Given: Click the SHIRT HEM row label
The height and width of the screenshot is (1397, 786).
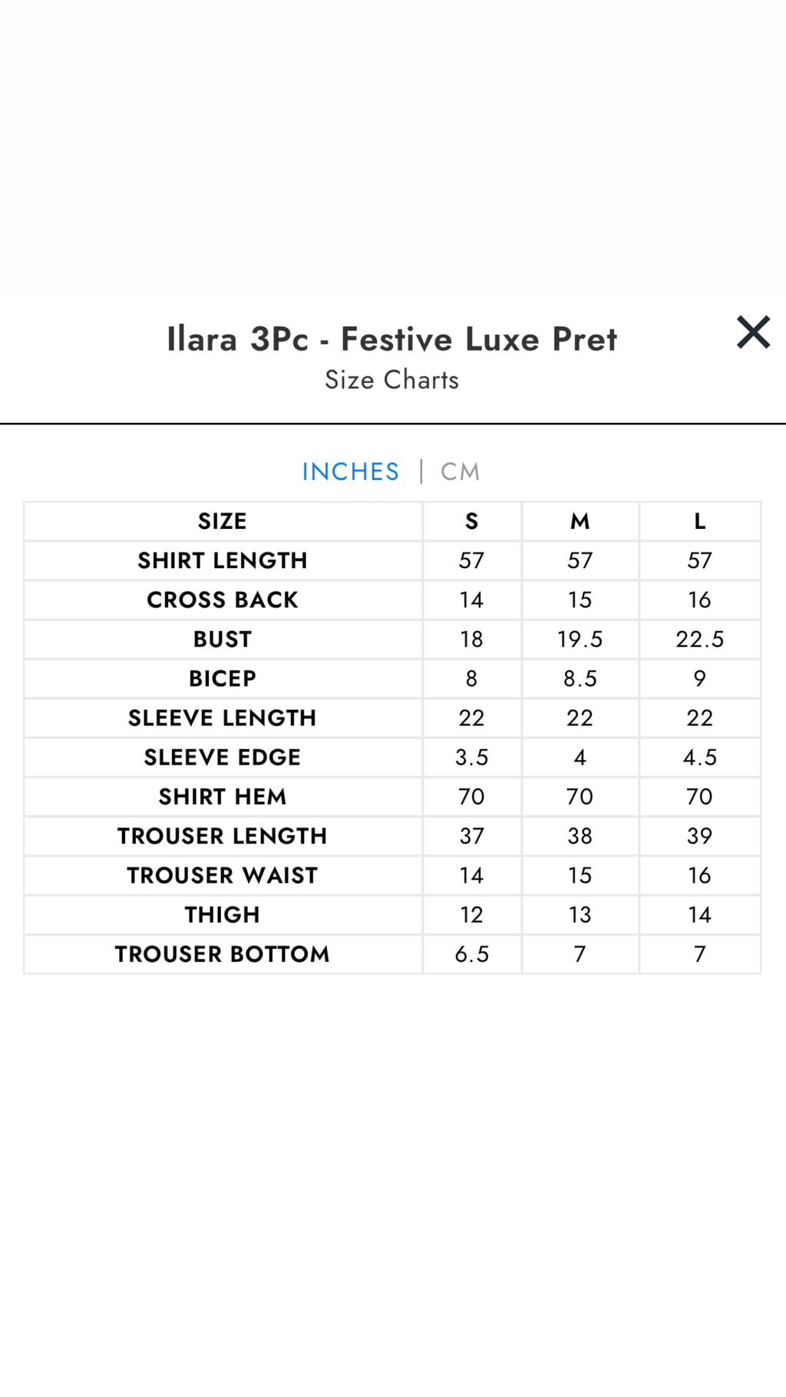Looking at the screenshot, I should pos(222,796).
